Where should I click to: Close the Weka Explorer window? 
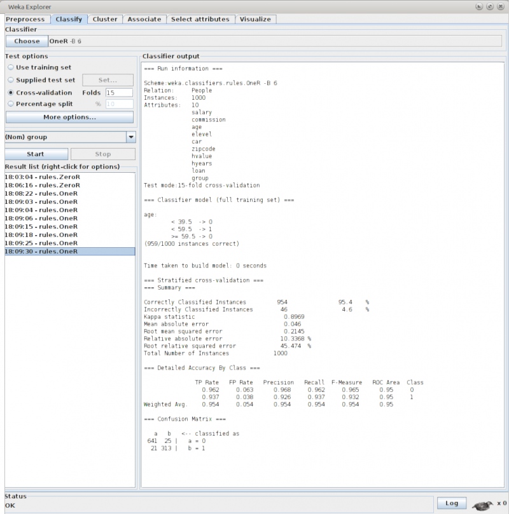tap(501, 6)
